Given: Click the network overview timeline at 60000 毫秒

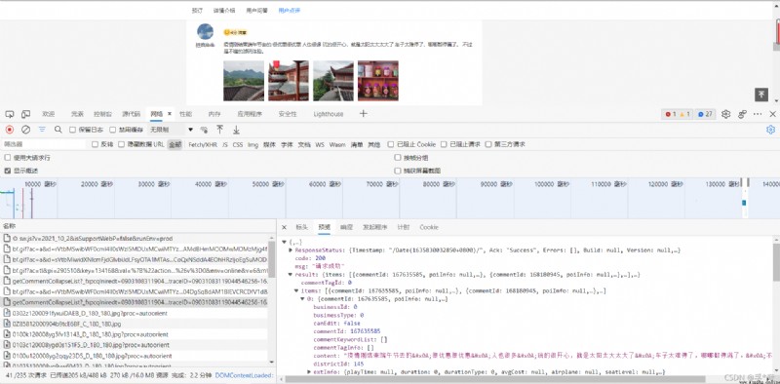Looking at the screenshot, I should pos(326,184).
